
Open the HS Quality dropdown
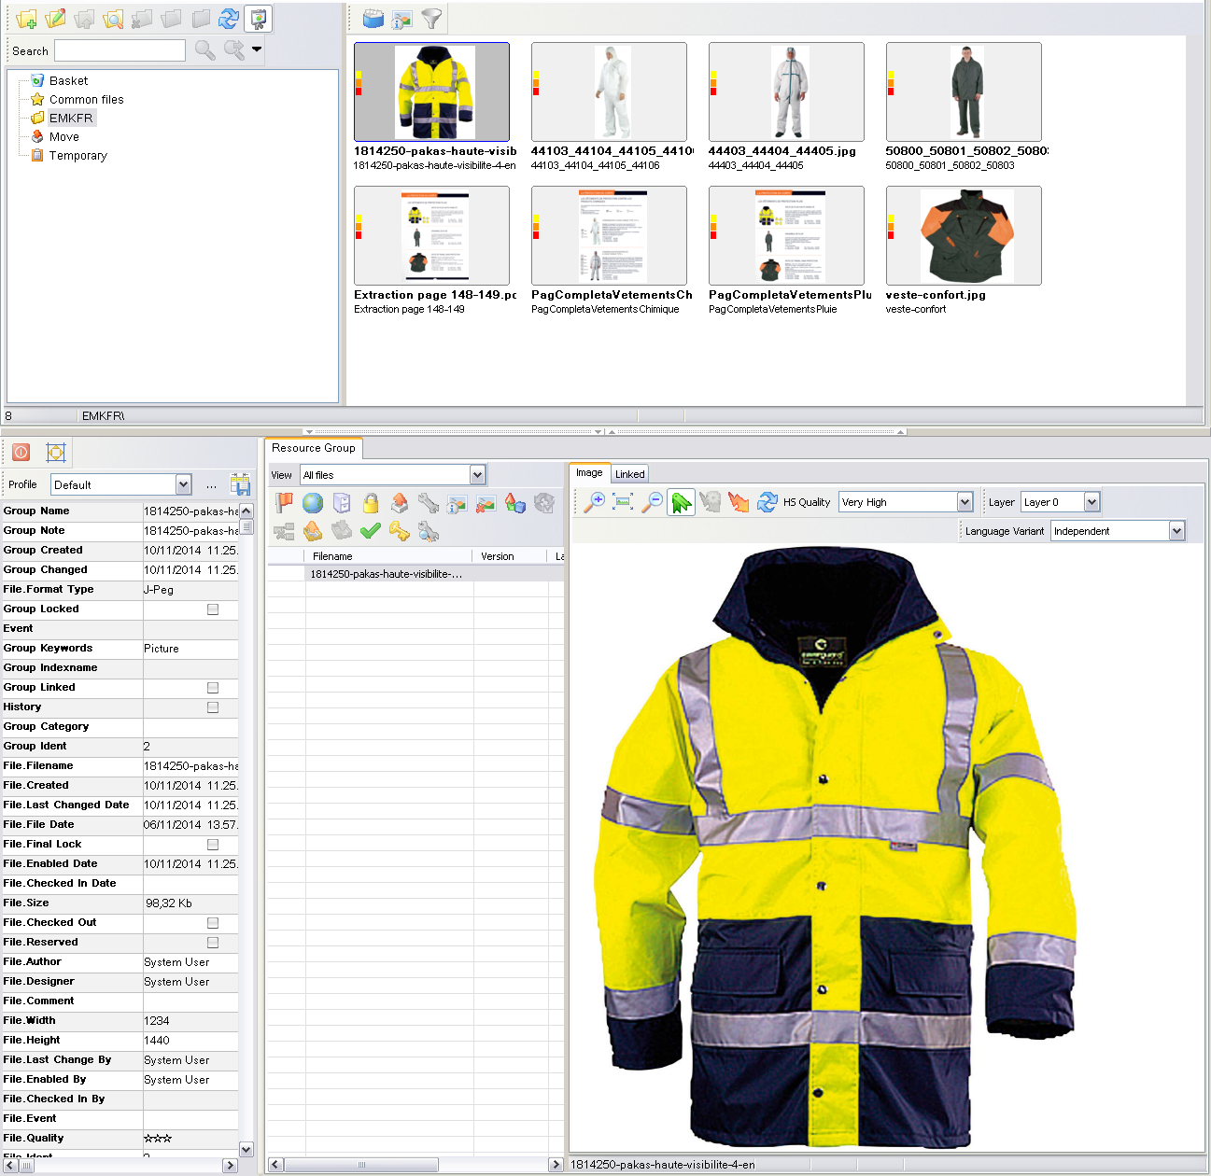coord(965,502)
